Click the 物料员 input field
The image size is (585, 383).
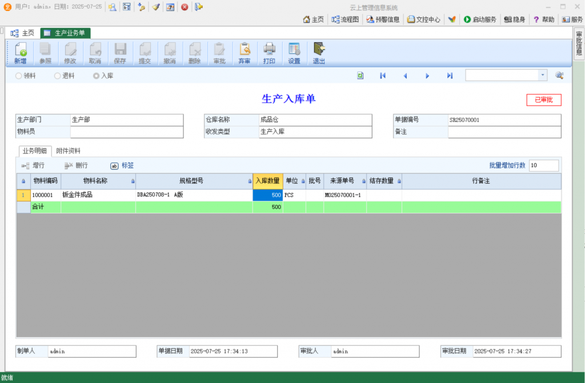coord(126,132)
